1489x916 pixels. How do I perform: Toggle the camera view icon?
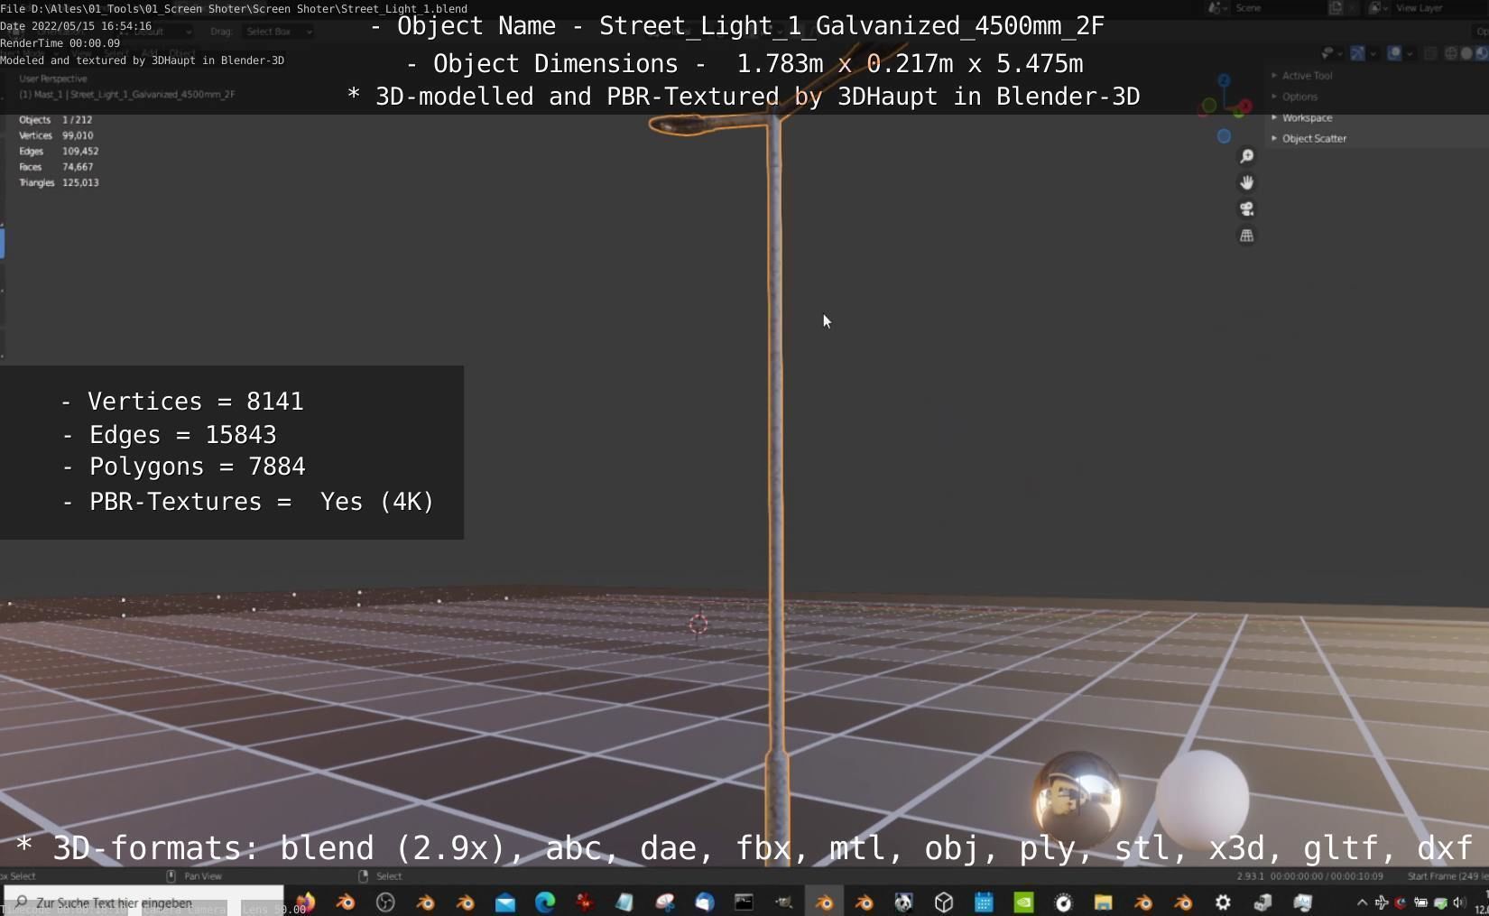1246,209
